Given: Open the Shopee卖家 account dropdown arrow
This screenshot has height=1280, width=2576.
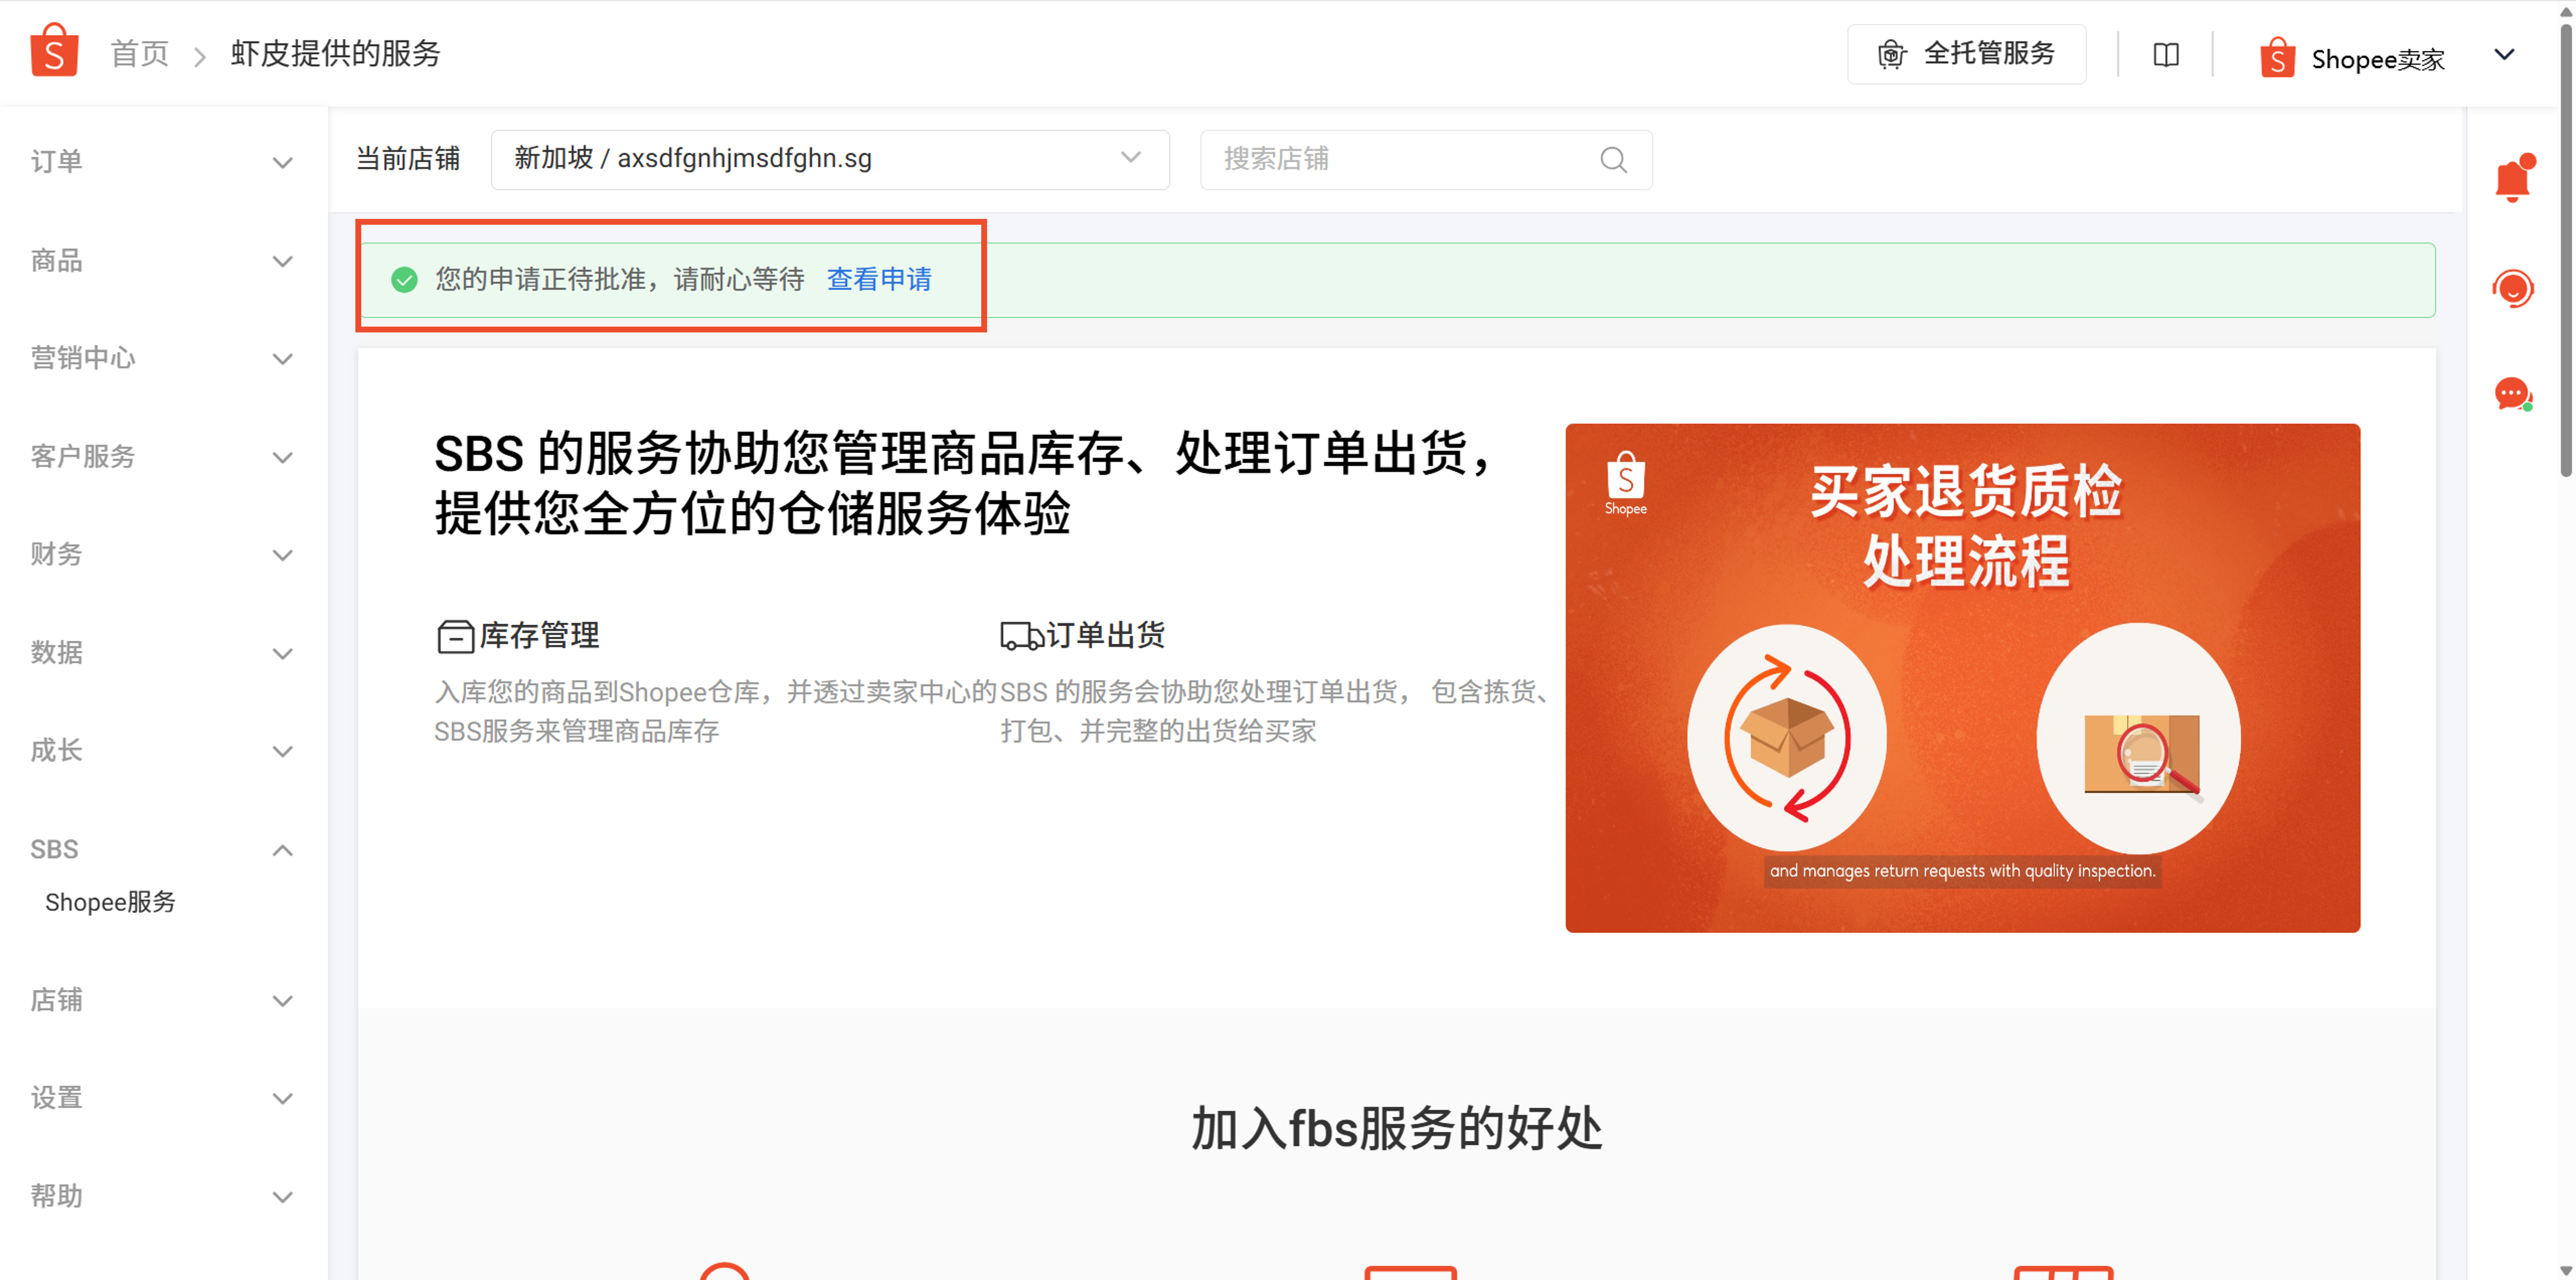Looking at the screenshot, I should tap(2504, 54).
